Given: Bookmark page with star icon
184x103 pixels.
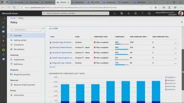Looking at the screenshot, I should 156,7.
